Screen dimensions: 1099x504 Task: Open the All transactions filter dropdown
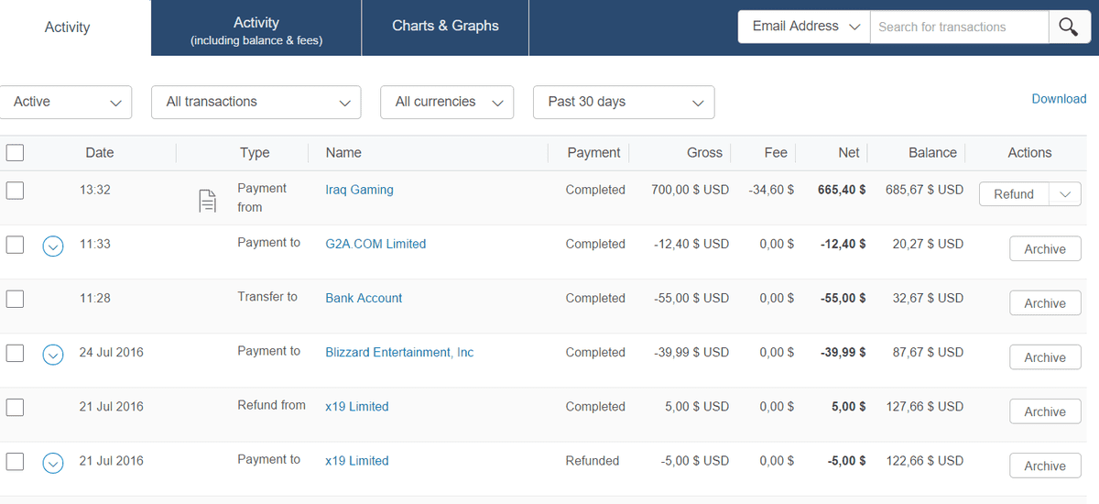click(256, 103)
